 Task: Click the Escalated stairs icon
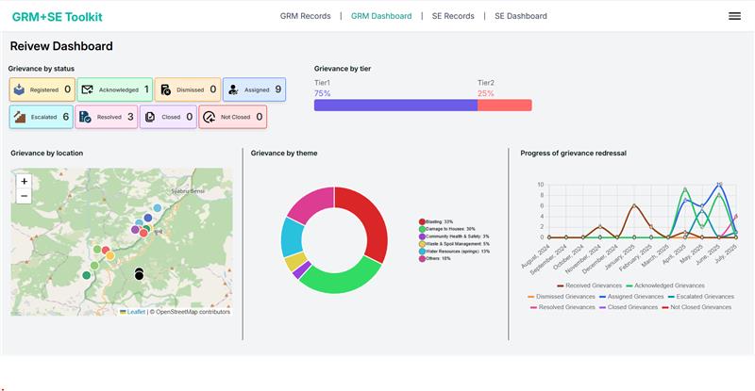coord(21,117)
